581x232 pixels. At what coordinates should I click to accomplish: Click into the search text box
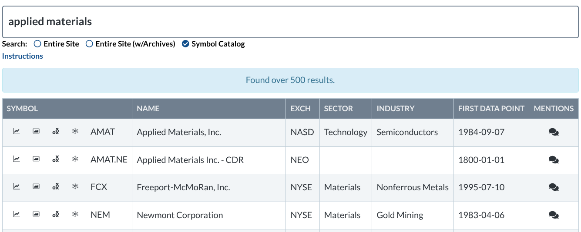point(290,22)
